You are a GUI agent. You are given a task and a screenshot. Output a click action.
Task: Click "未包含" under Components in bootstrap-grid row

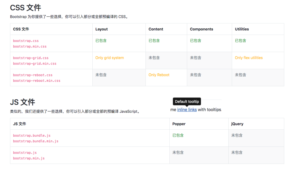[x=196, y=58]
